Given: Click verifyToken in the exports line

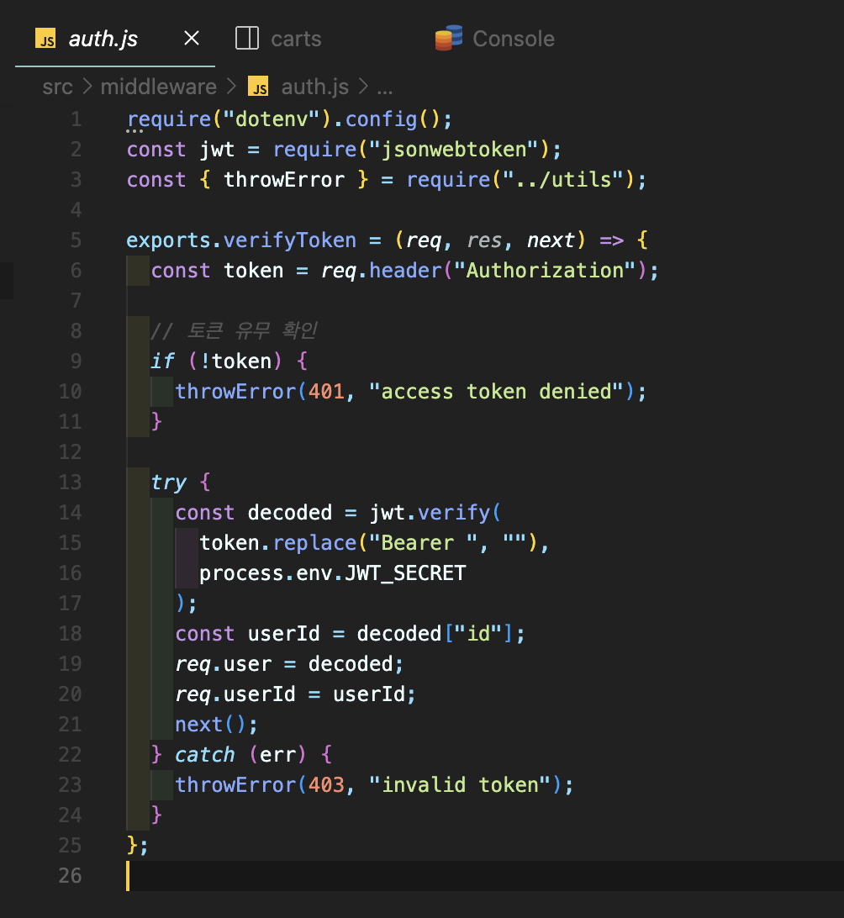Looking at the screenshot, I should pos(290,240).
